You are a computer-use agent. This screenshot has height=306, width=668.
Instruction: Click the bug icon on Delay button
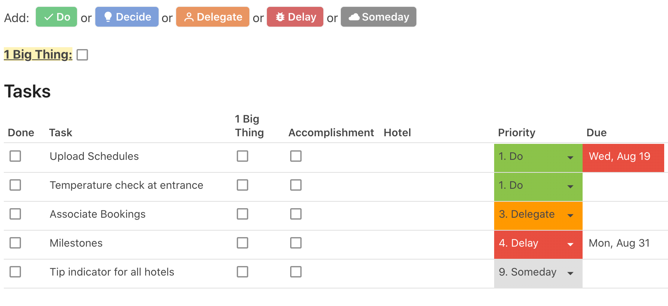tap(280, 17)
